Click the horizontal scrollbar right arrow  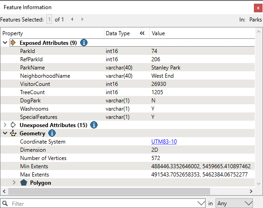251,192
